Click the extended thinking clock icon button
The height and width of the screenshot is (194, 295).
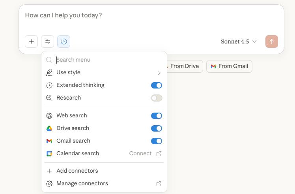pos(64,41)
